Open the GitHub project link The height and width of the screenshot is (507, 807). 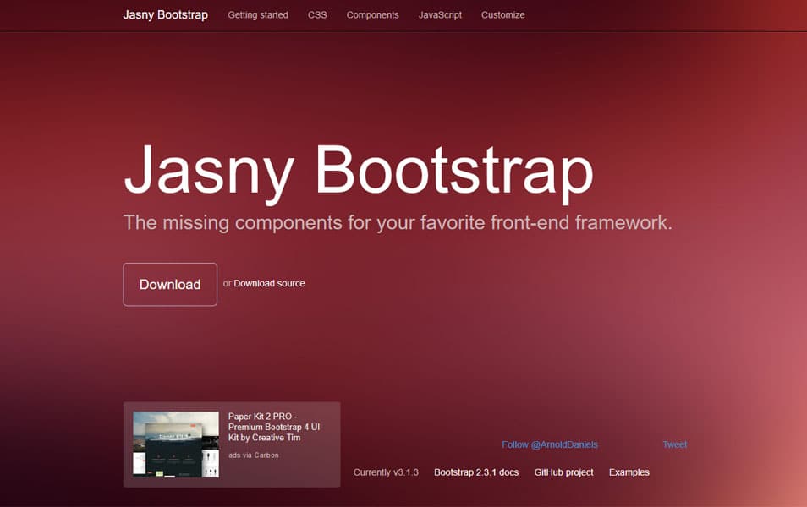point(564,472)
